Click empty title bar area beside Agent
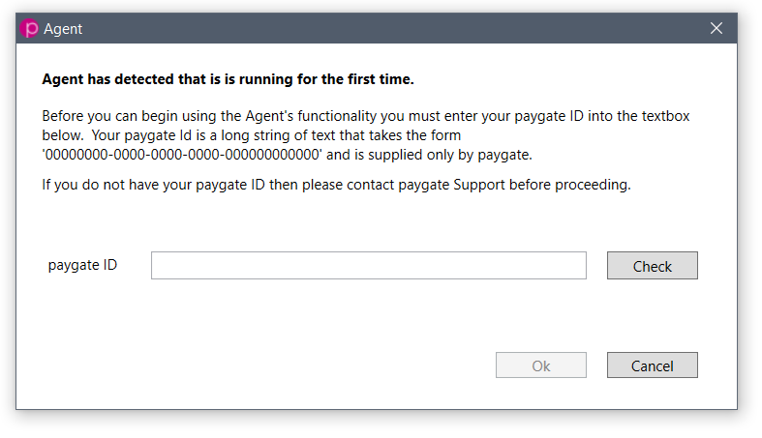762x438 pixels. click(389, 29)
